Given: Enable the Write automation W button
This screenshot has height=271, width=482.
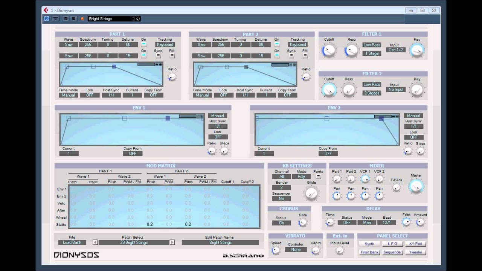Looking at the screenshot, I should click(73, 18).
